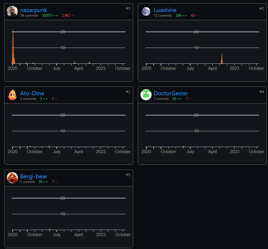Visit Bergi-bear's profile link
Screen dimensions: 268x249
[x=34, y=176]
